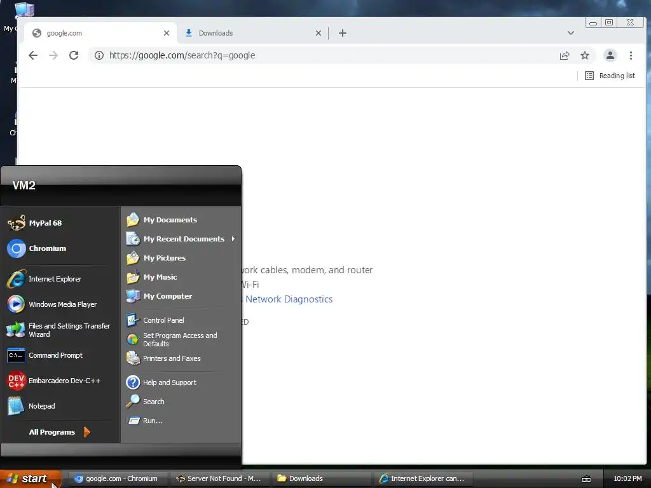Share this page icon in toolbar
This screenshot has height=488, width=651.
(565, 56)
